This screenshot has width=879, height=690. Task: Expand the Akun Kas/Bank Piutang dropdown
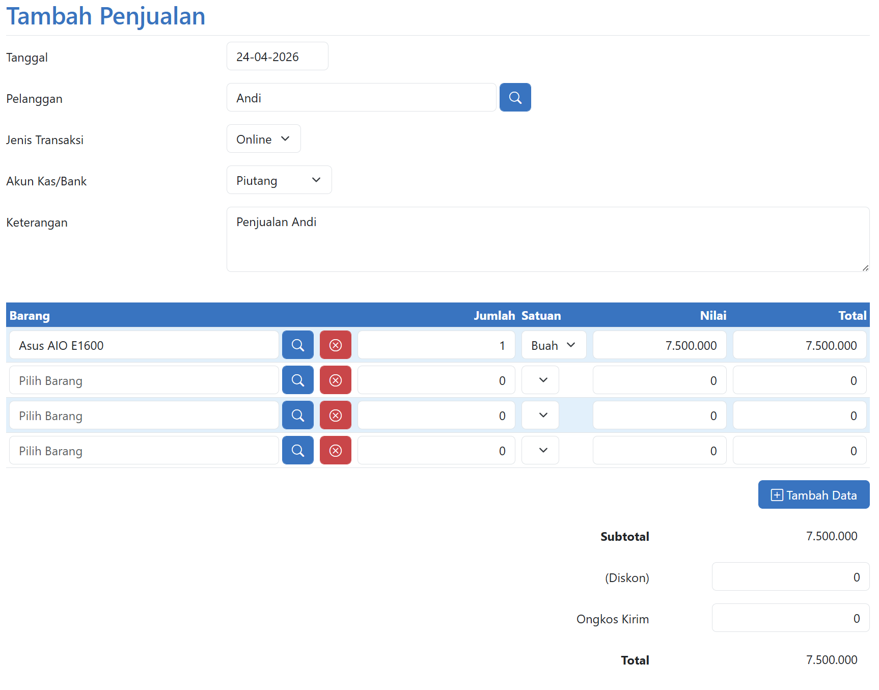click(x=279, y=180)
